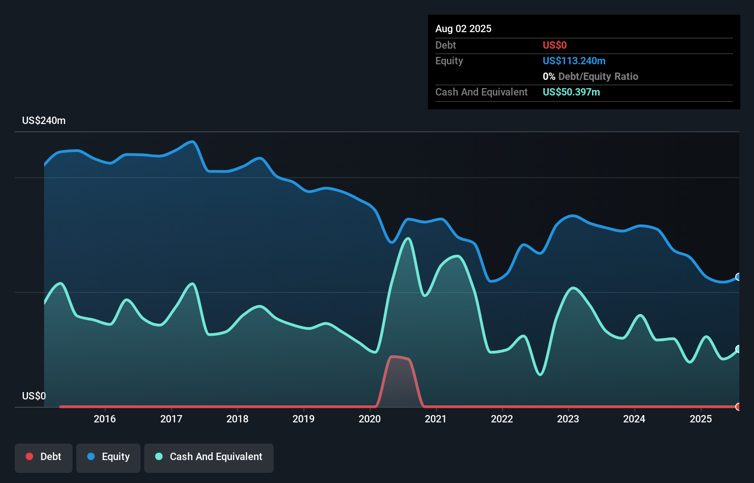Click the US$240m axis label

click(44, 120)
